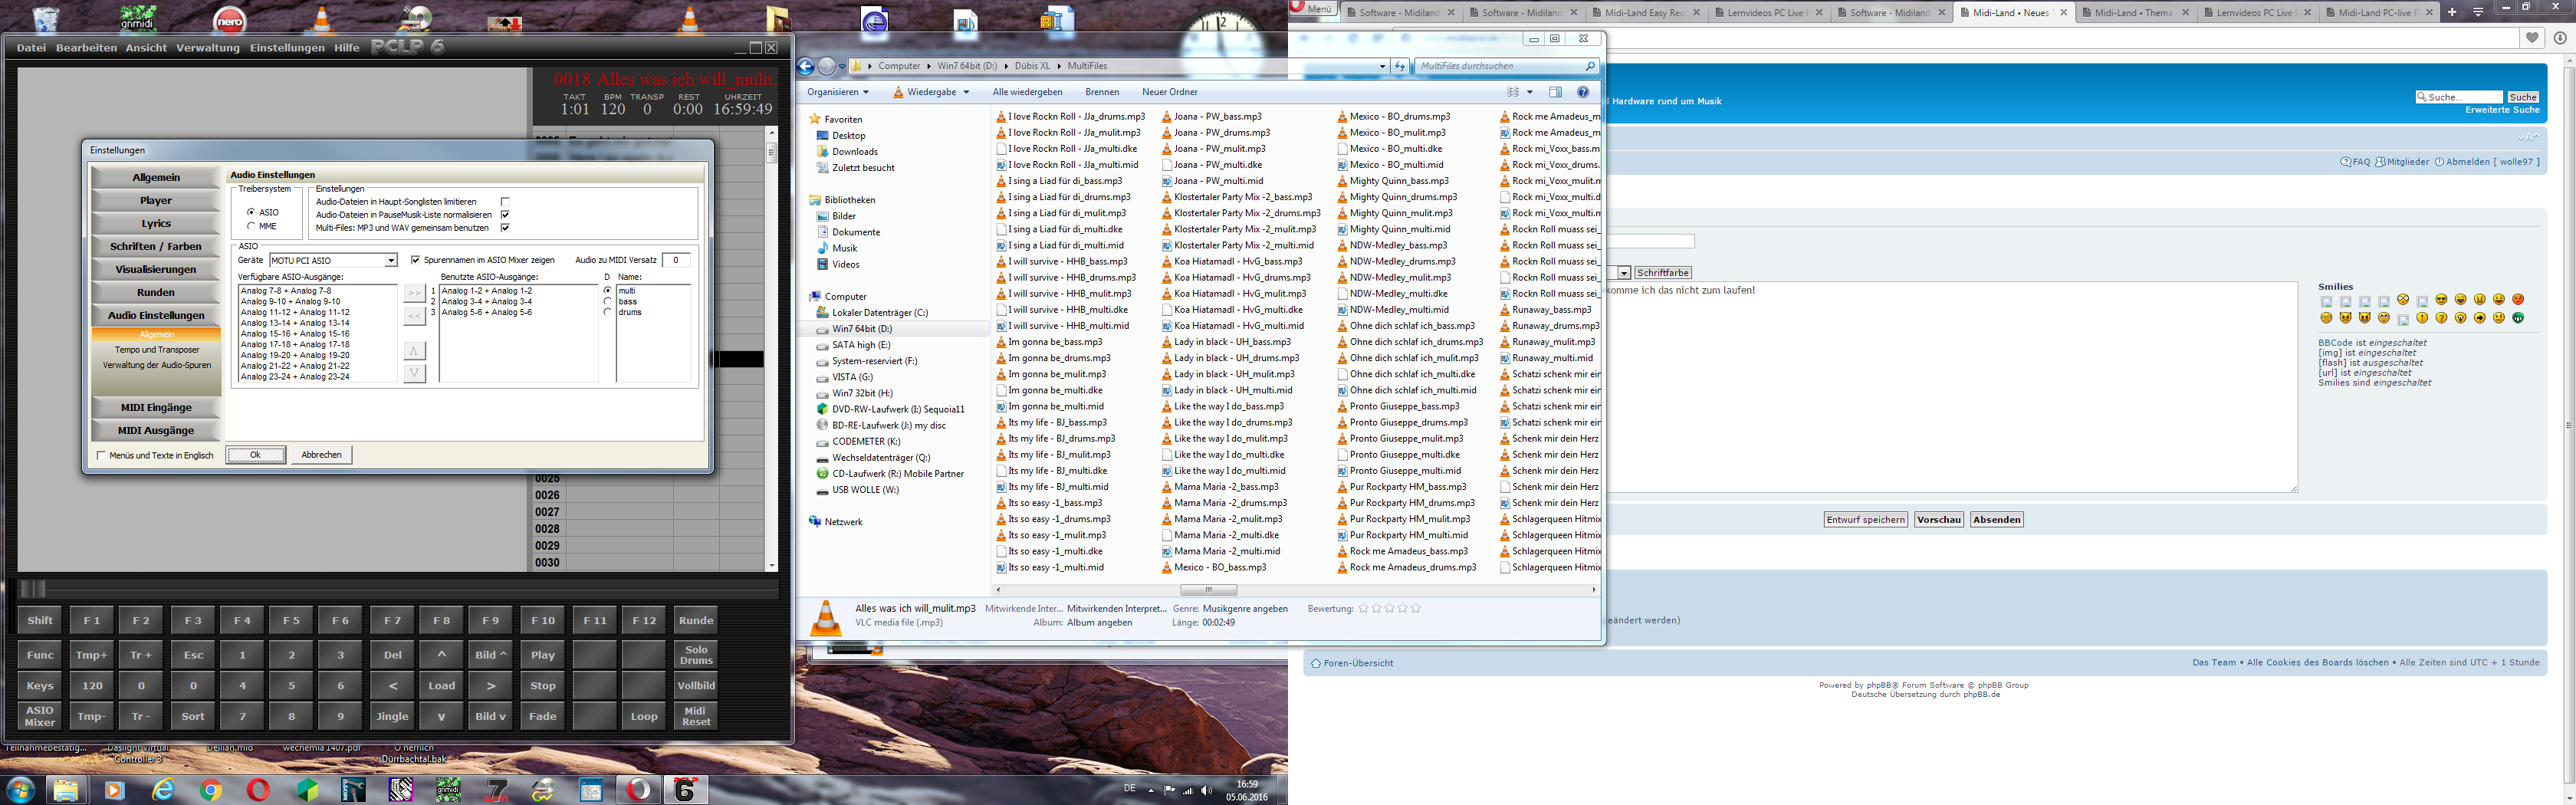
Task: Click the Absenden button in the forum
Action: coord(1996,520)
